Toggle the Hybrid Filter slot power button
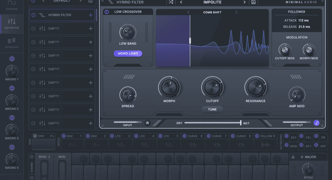332x180 pixels. (x=33, y=15)
